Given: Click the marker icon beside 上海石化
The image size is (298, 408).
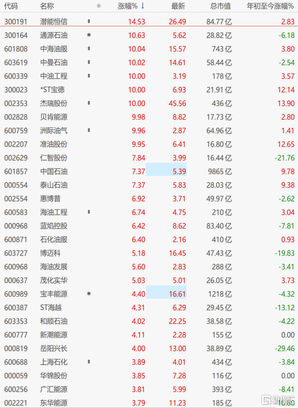Looking at the screenshot, I should [x=88, y=362].
